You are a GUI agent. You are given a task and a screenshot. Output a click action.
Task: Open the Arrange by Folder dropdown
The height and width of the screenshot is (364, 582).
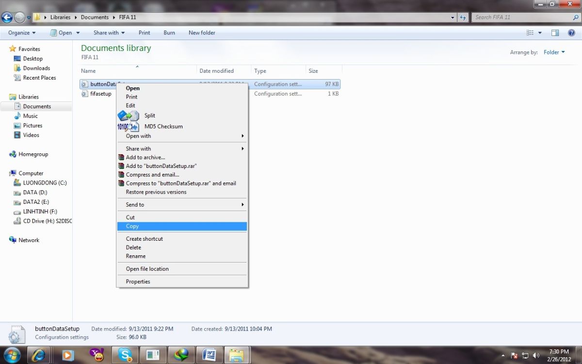554,52
